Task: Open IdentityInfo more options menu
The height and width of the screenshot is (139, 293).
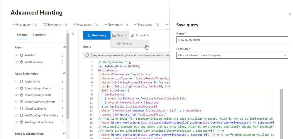Action: [62, 82]
